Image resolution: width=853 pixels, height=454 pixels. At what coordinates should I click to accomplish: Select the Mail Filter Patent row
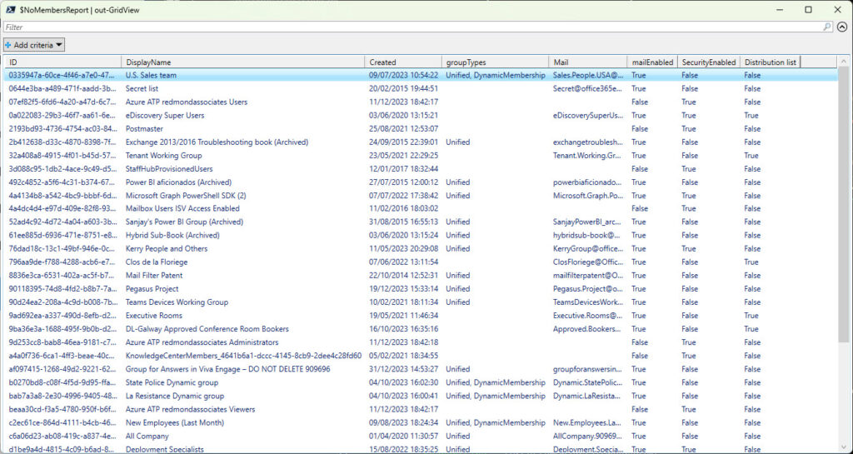tap(421, 275)
